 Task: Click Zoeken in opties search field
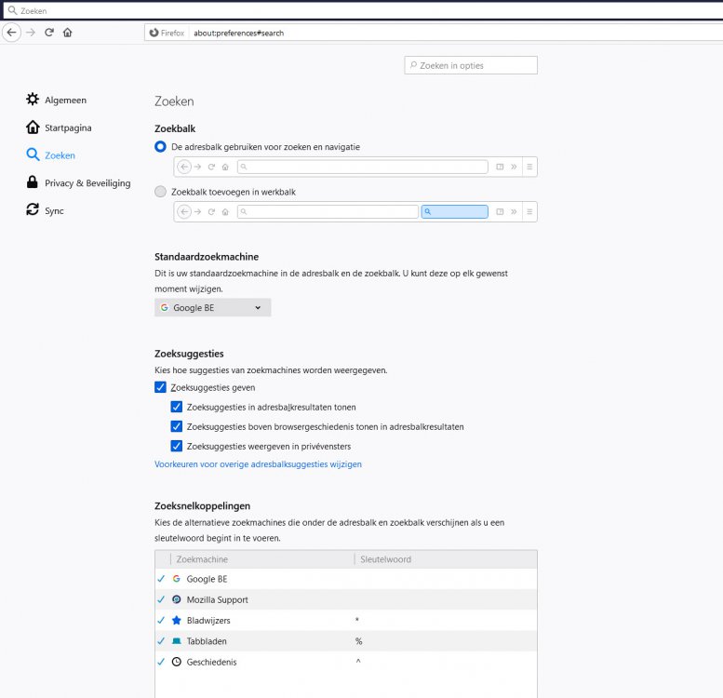tap(471, 65)
